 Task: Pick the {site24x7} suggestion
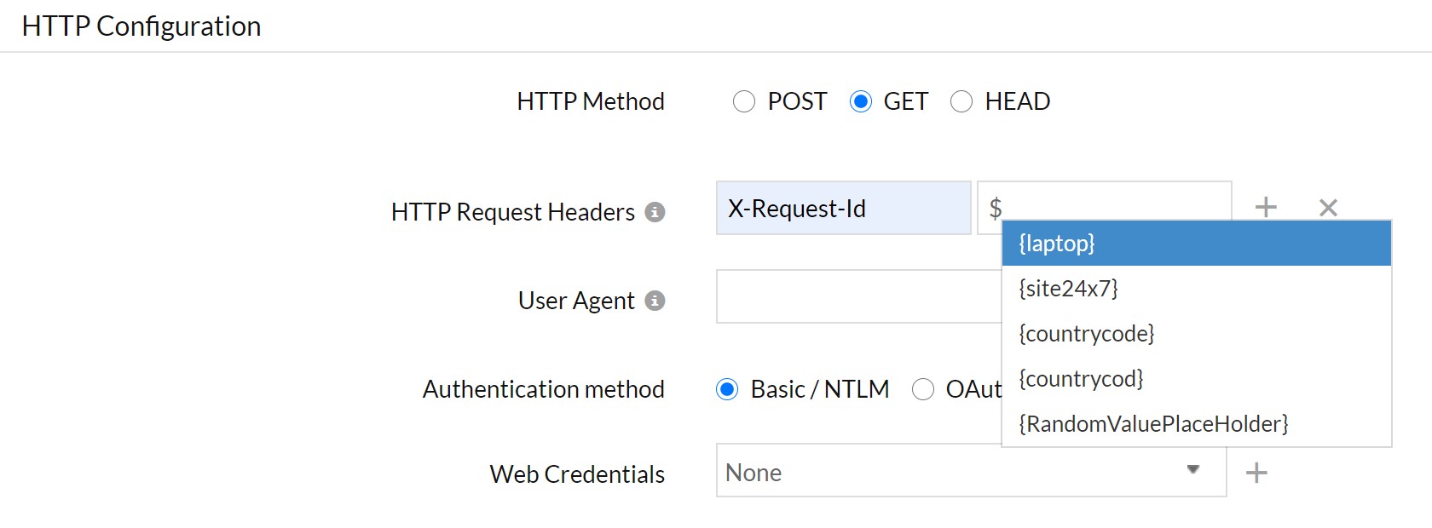[1196, 289]
